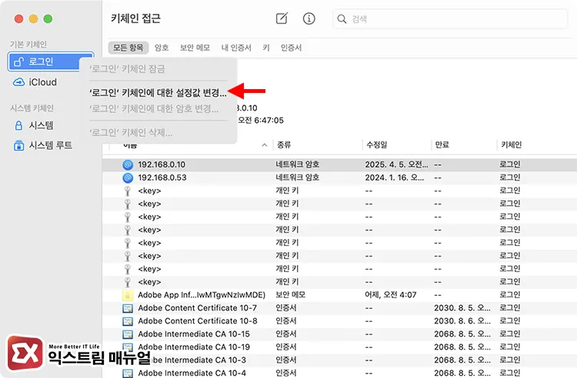Click the note icon of Adobe App Inf item
Image resolution: width=577 pixels, height=378 pixels.
[128, 295]
